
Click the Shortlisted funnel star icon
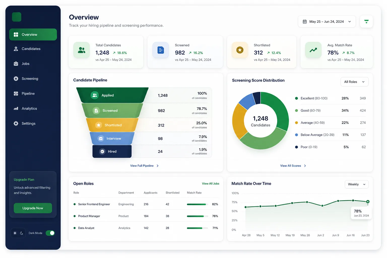pos(99,125)
